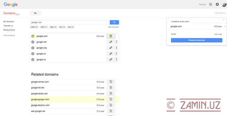The image size is (227, 116).
Task: Click the sad face next to google.org
Action: (x=33, y=48)
